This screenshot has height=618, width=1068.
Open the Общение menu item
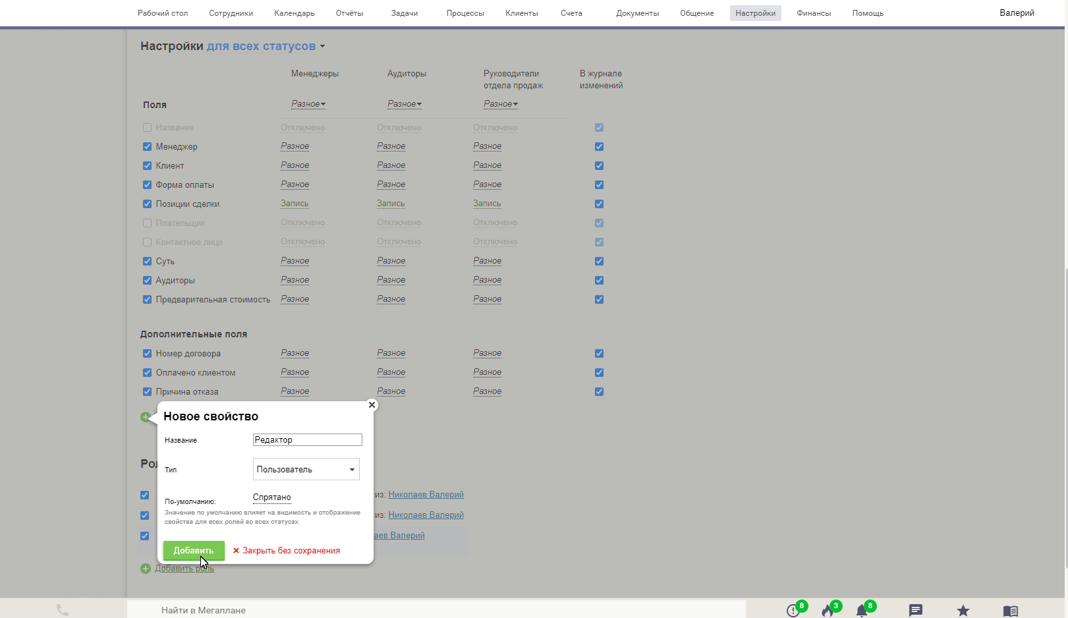(697, 13)
